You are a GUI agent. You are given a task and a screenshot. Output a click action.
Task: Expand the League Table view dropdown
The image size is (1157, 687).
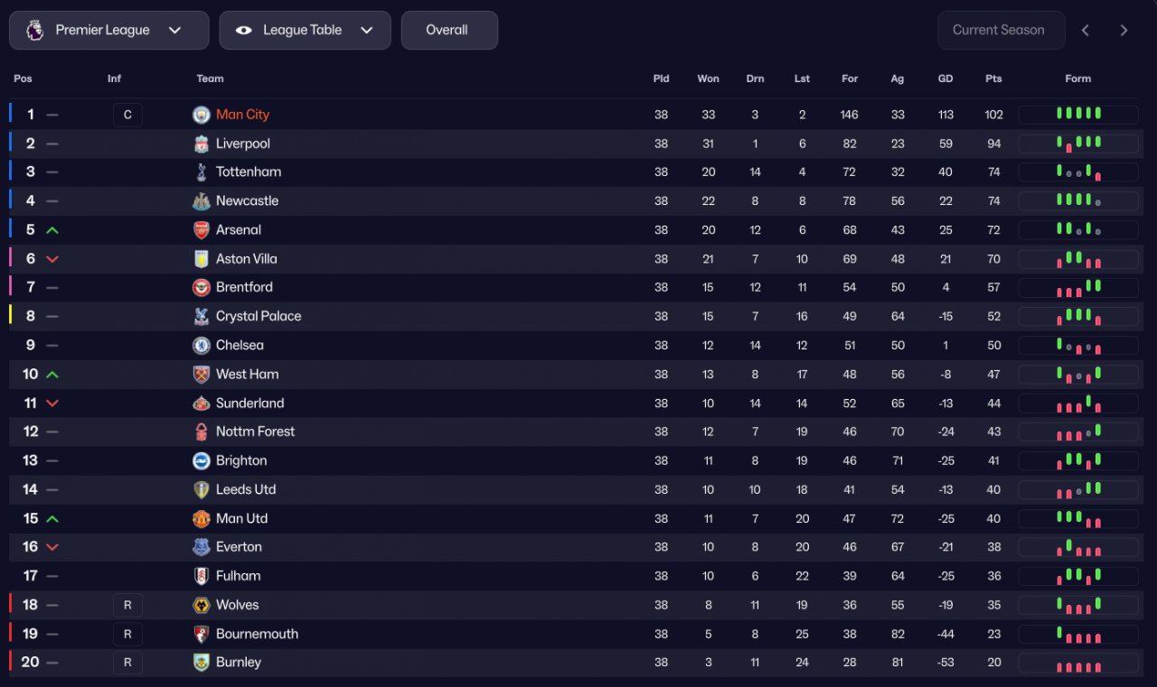[305, 30]
